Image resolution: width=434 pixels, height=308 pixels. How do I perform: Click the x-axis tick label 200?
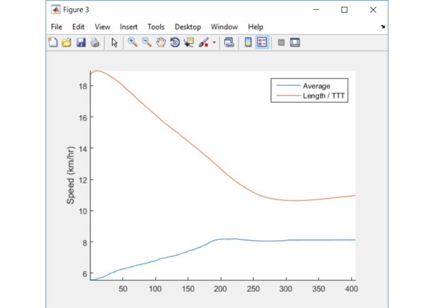(220, 289)
